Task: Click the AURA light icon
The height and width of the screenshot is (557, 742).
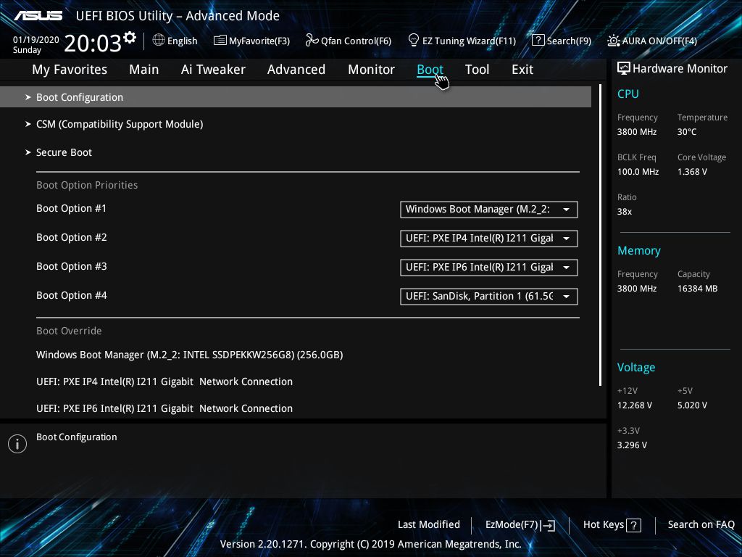Action: 613,41
